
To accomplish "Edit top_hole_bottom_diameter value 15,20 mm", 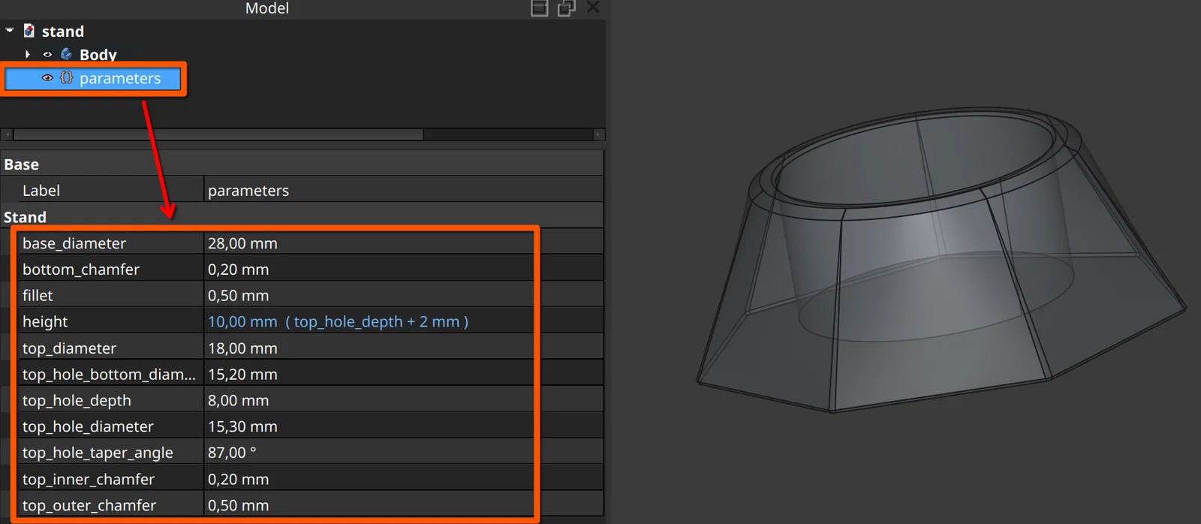I will click(x=404, y=375).
